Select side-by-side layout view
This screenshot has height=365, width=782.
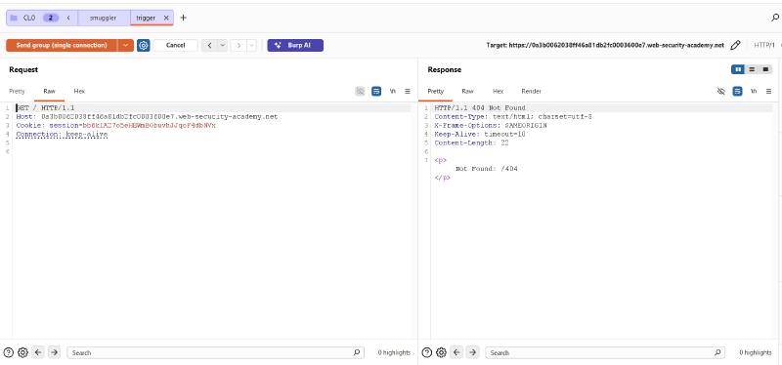click(x=738, y=69)
